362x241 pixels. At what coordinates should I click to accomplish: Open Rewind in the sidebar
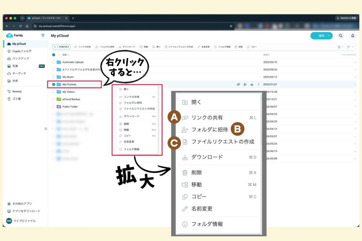click(x=14, y=91)
